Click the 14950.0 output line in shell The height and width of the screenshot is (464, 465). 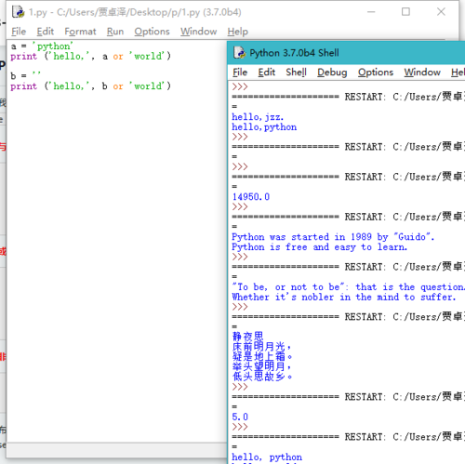click(x=251, y=197)
